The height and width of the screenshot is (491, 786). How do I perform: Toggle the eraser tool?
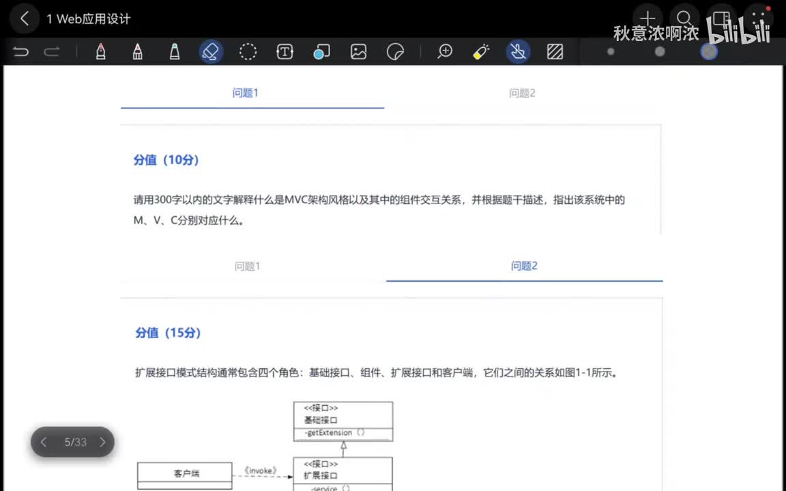coord(211,52)
